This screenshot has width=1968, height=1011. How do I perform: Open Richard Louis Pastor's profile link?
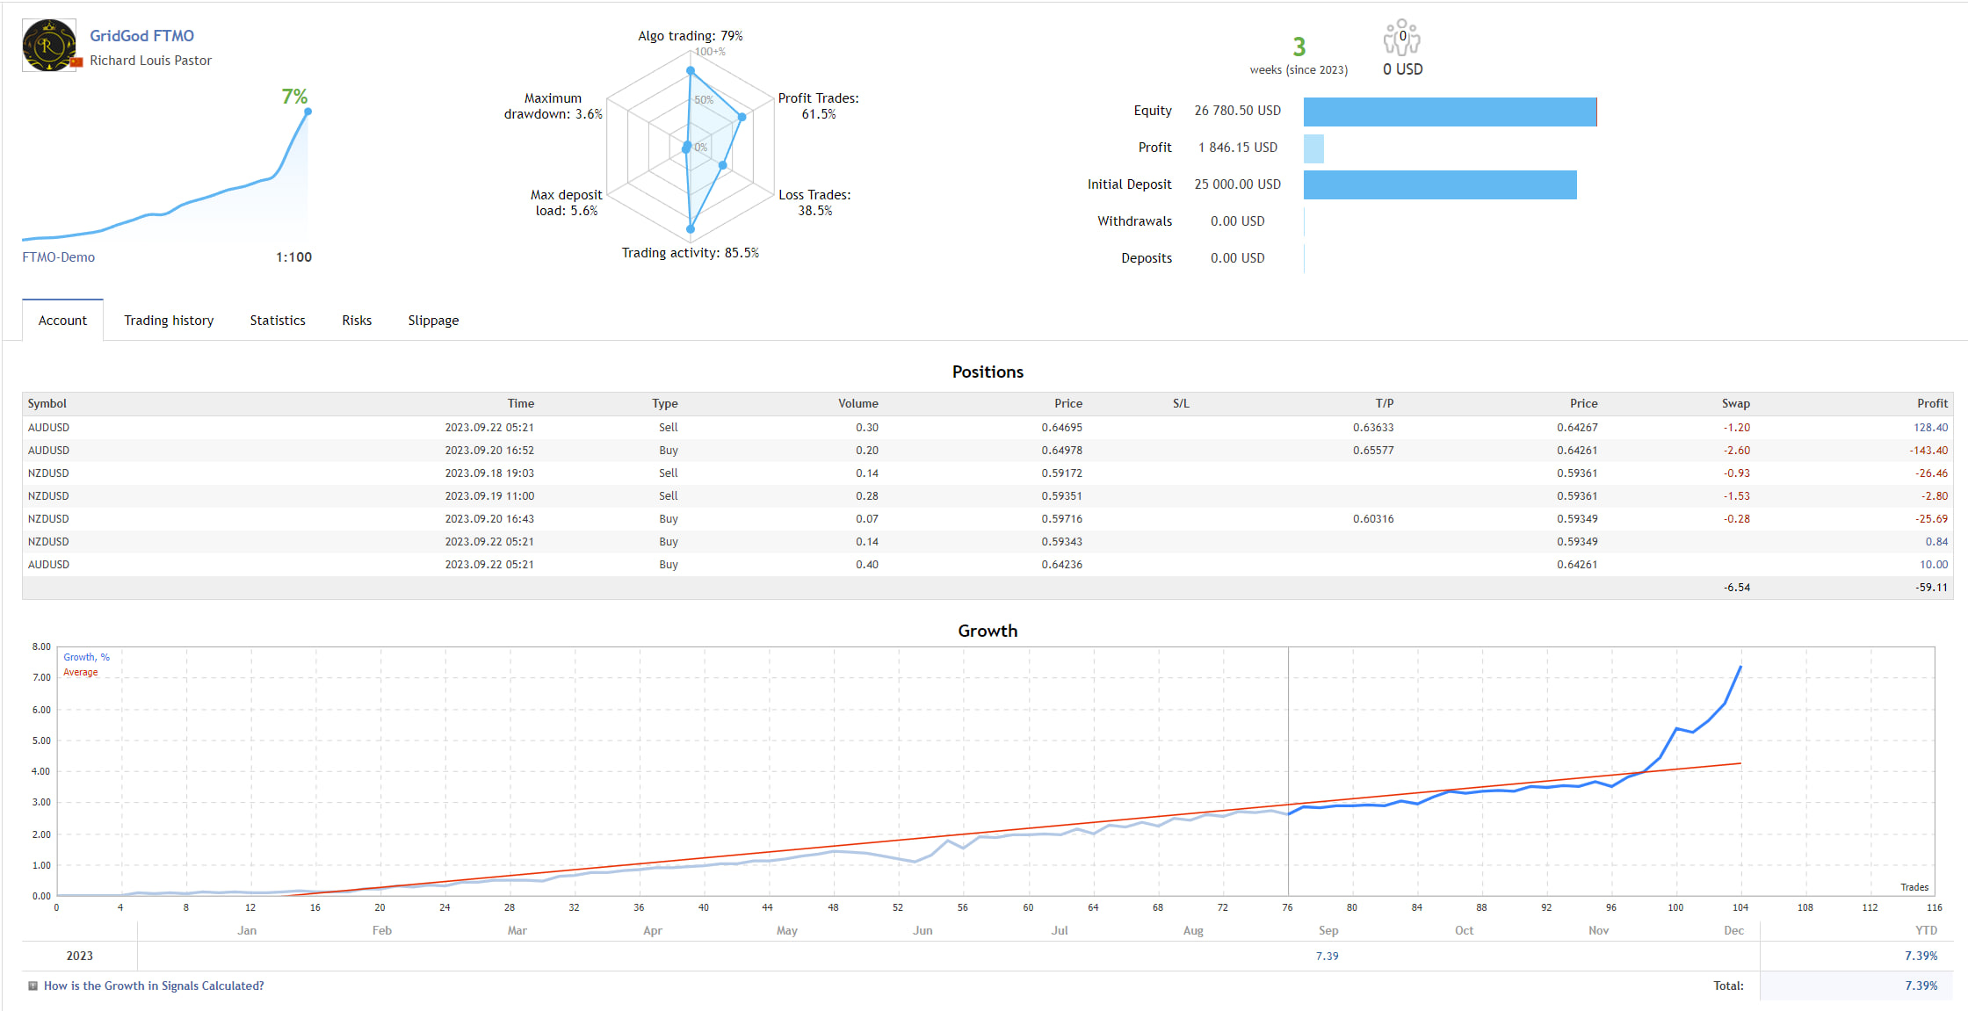pyautogui.click(x=150, y=61)
